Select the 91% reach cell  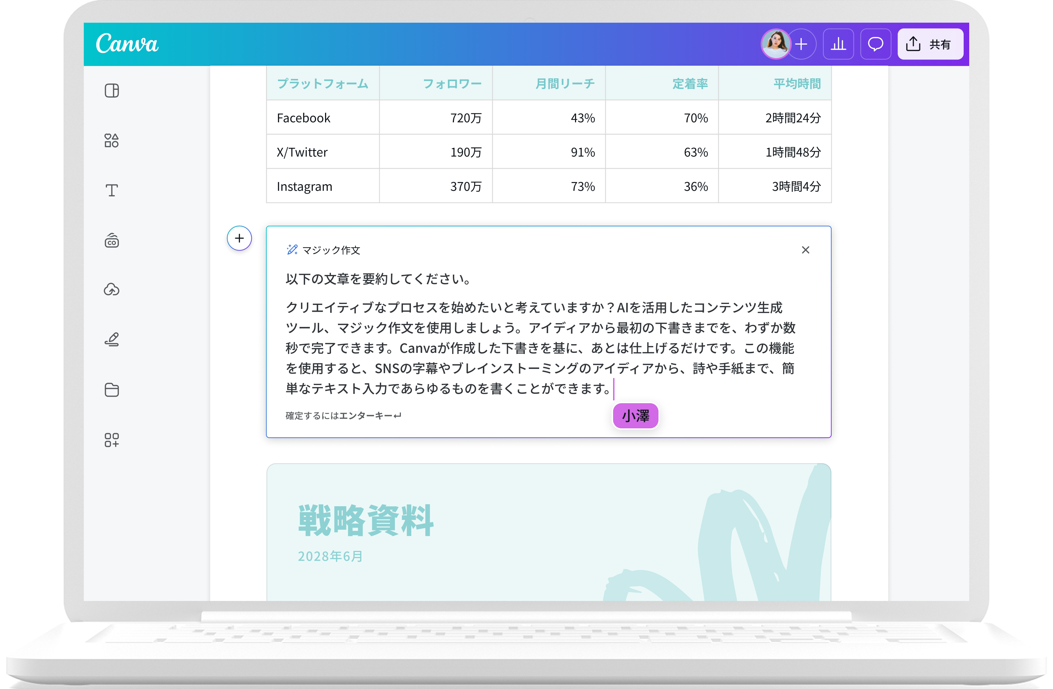click(548, 152)
